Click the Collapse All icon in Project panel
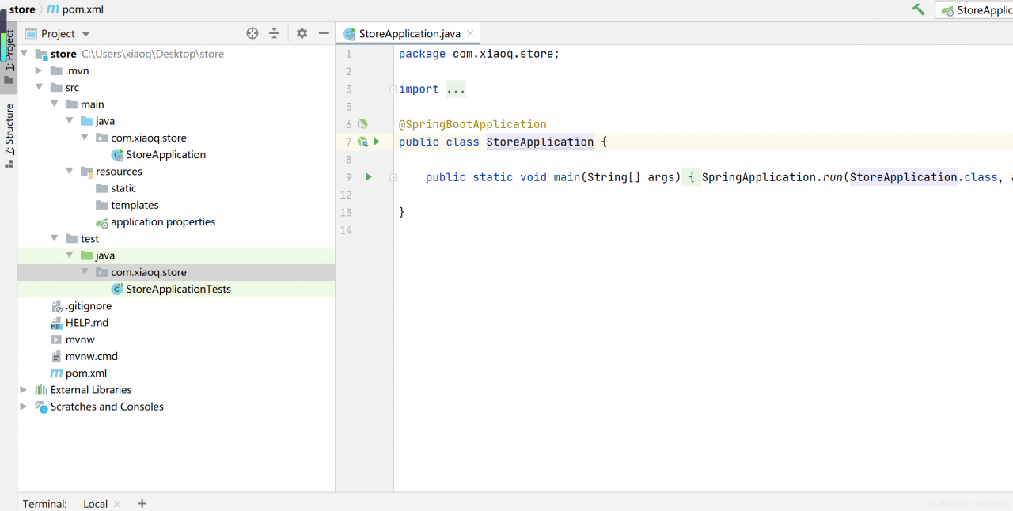This screenshot has height=511, width=1013. [x=274, y=33]
